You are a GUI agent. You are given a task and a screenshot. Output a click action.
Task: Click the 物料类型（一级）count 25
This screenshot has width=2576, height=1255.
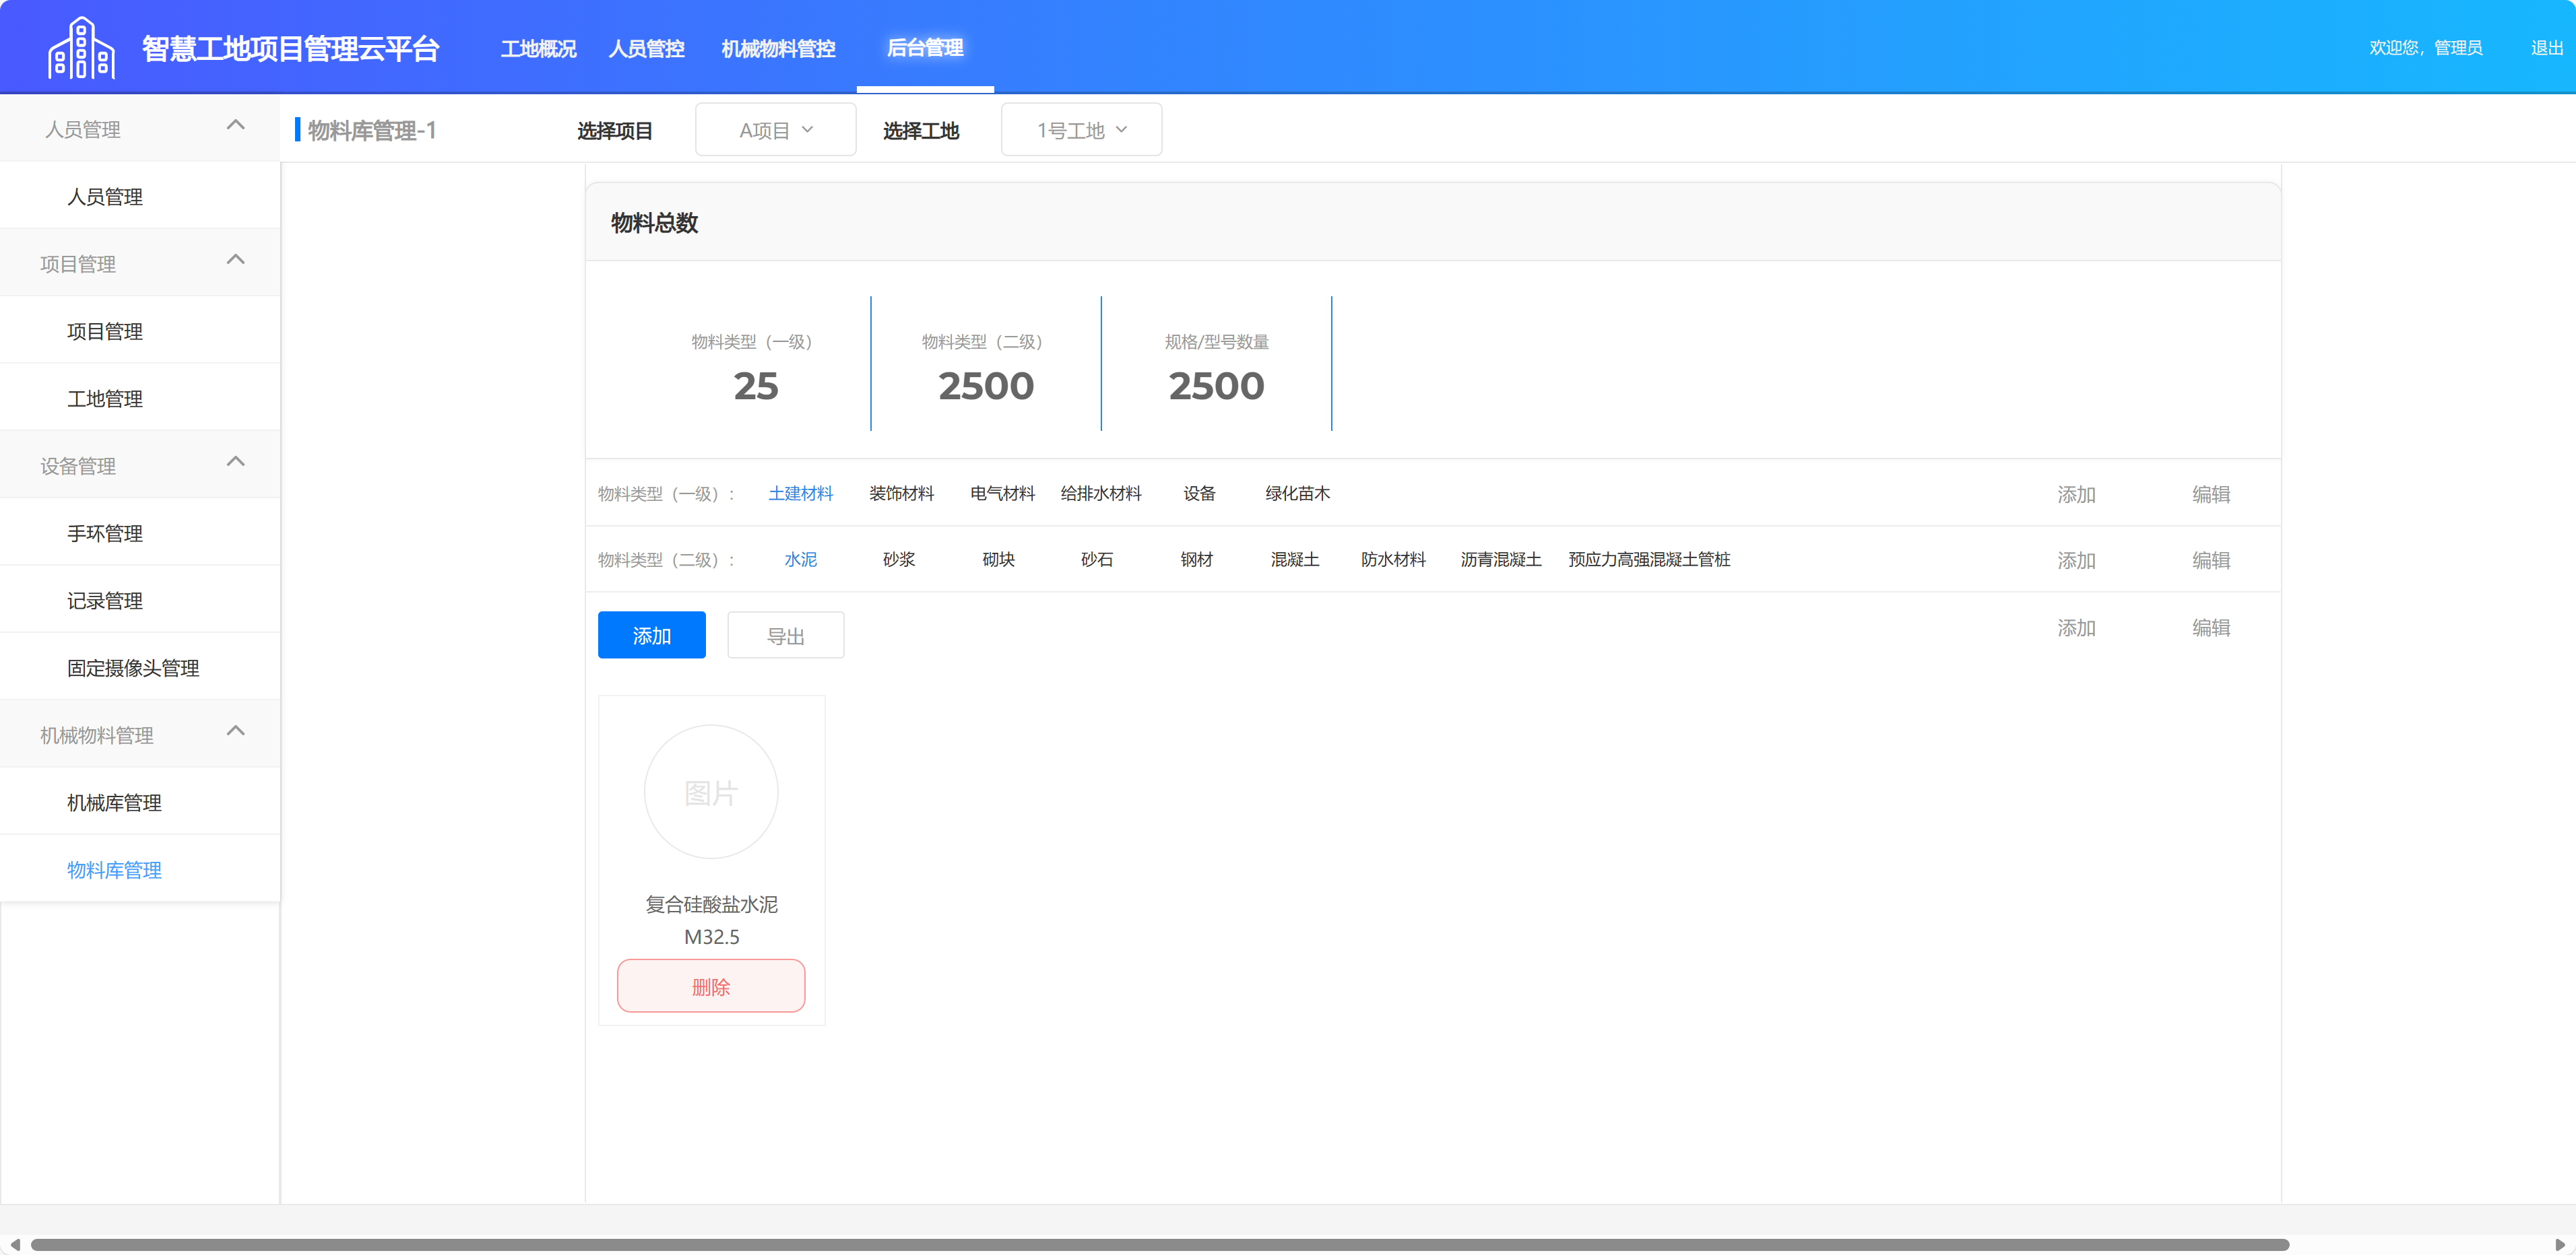point(756,386)
